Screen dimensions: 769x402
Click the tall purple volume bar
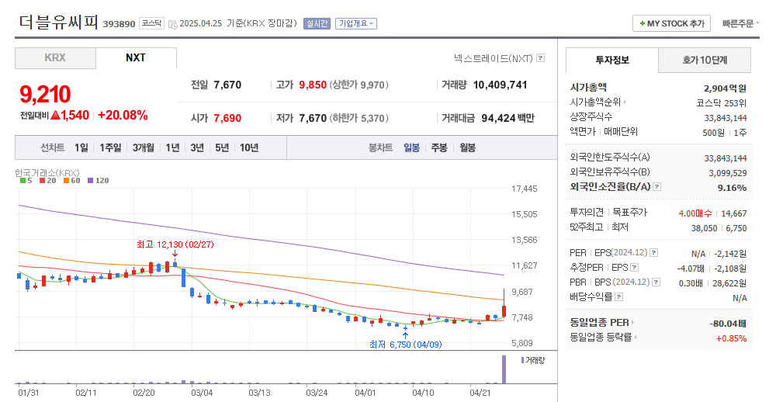pos(504,369)
